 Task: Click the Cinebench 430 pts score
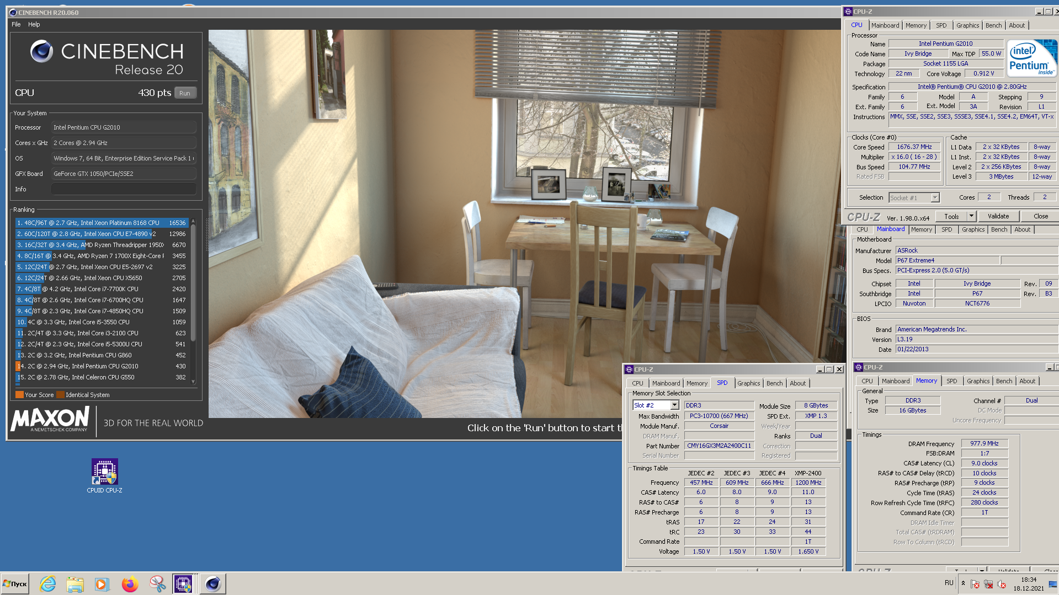point(155,93)
